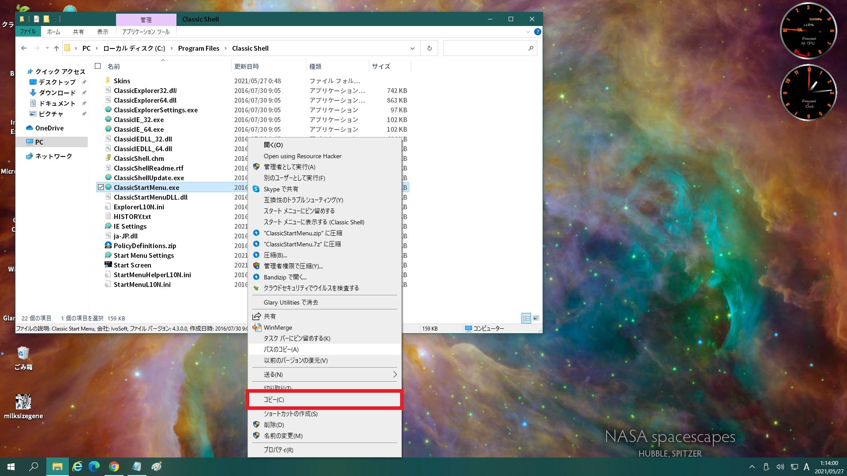The image size is (847, 476).
Task: Click the Windows Start button
Action: [x=11, y=466]
